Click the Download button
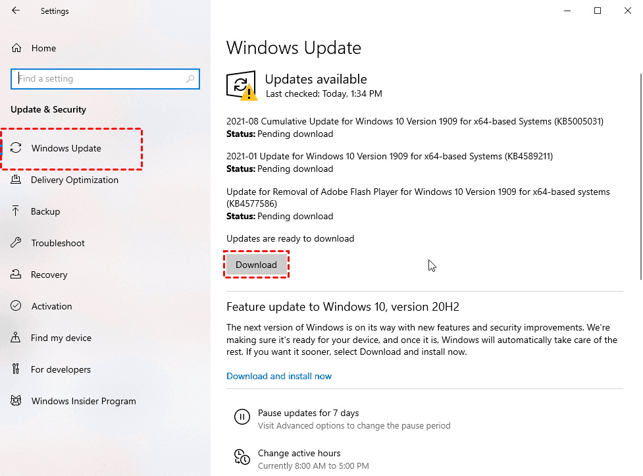 click(x=256, y=264)
